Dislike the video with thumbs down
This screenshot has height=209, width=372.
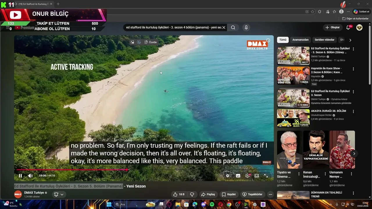[x=192, y=194]
